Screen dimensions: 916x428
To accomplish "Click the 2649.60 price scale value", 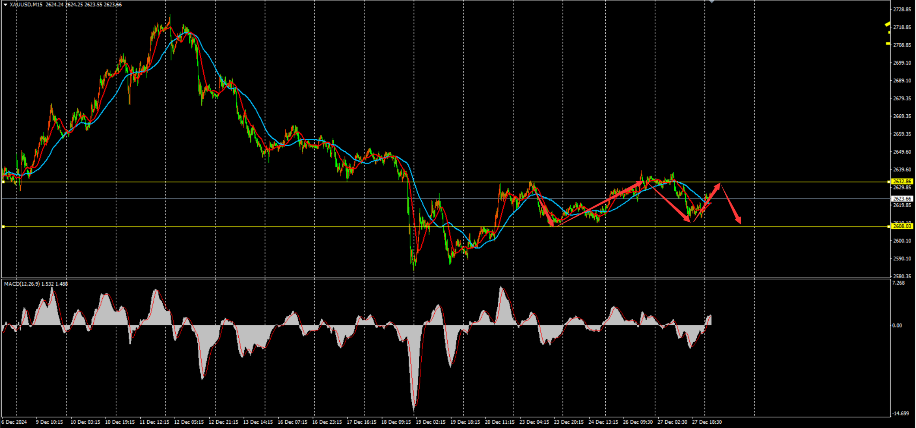I will [x=902, y=152].
